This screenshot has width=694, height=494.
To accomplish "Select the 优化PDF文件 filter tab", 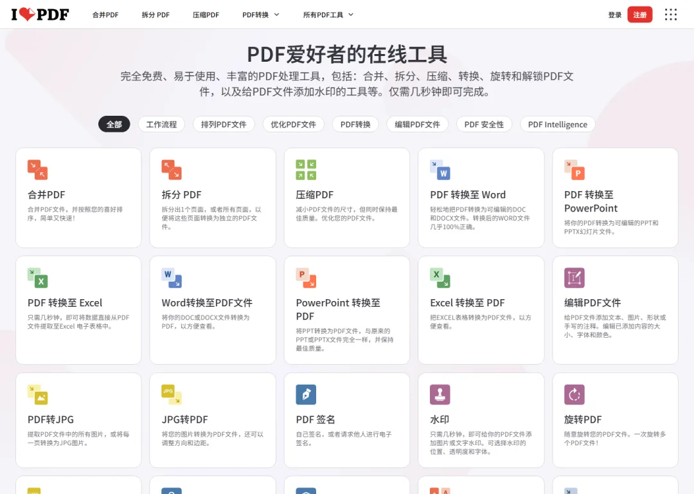I will point(294,125).
